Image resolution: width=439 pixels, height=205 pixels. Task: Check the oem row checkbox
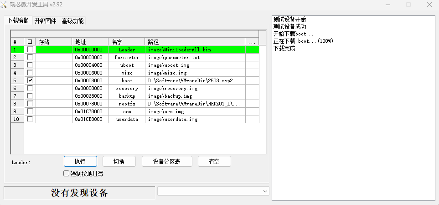coord(30,111)
